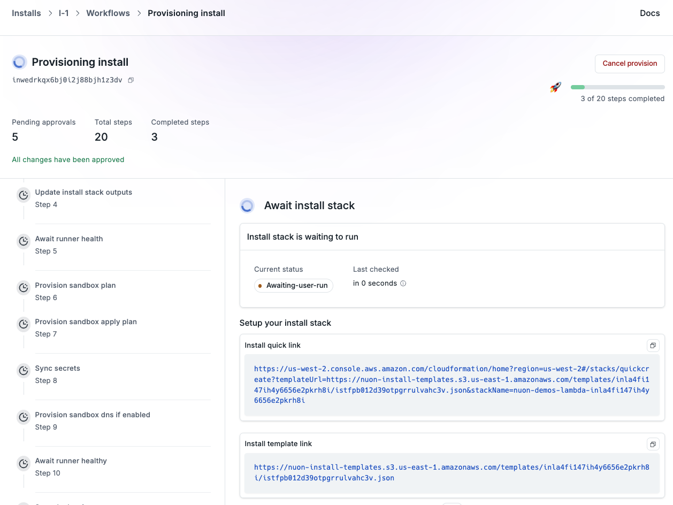The image size is (673, 505).
Task: Click '3 of 20 steps completed' label
Action: coord(623,99)
